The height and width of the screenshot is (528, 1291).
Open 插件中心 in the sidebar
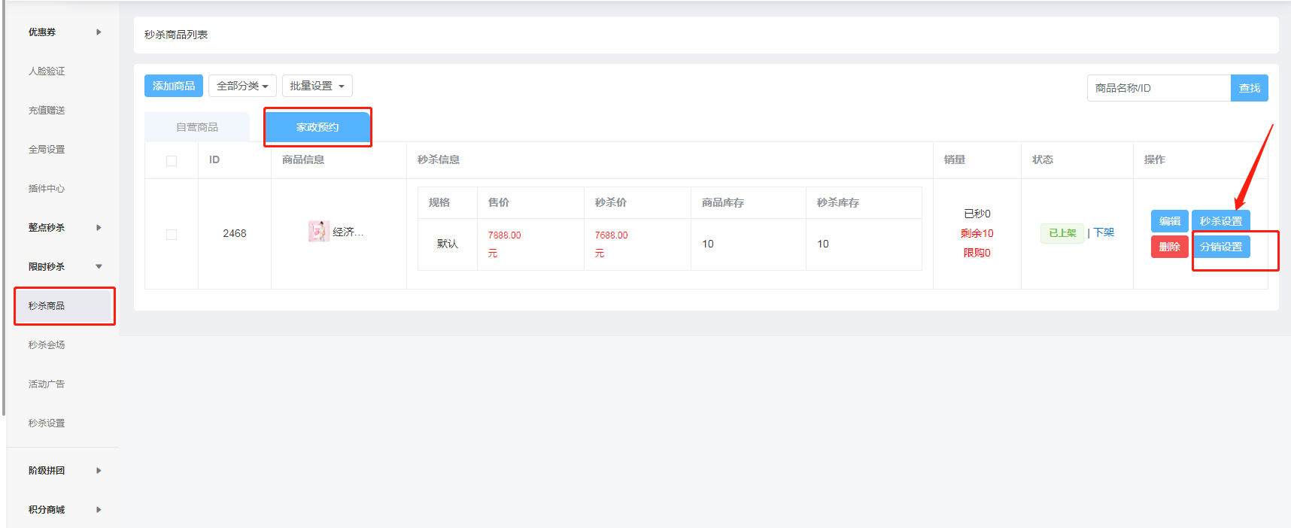coord(47,189)
